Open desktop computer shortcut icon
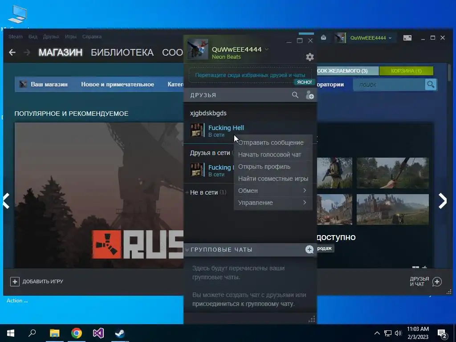The width and height of the screenshot is (456, 342). coord(17,15)
